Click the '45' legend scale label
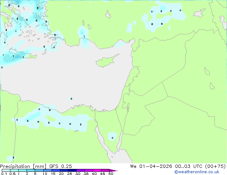The width and height of the screenshot is (227, 175). [x=103, y=174]
